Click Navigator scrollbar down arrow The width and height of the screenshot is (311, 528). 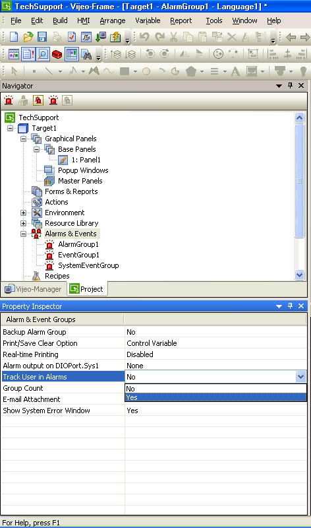coord(299,275)
